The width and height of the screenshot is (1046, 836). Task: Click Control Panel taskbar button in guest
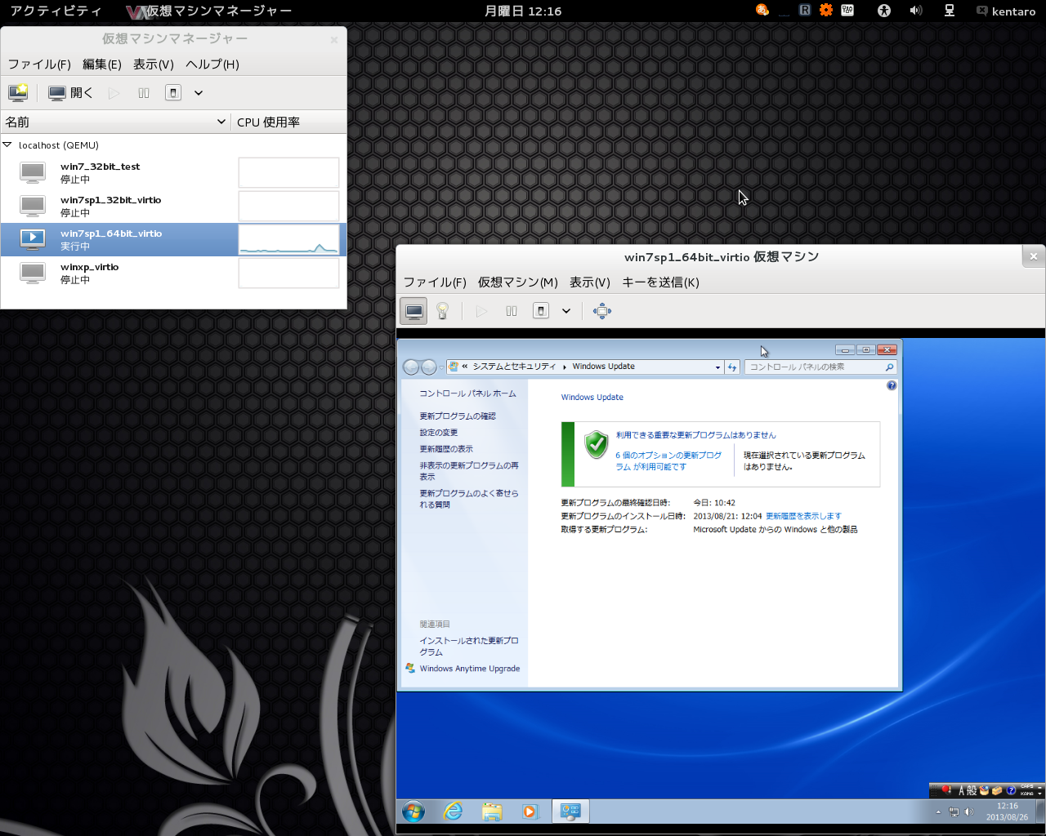(570, 812)
